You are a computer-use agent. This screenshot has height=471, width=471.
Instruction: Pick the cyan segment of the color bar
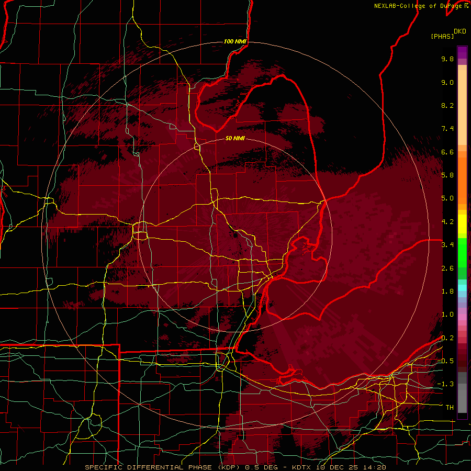coord(462,288)
